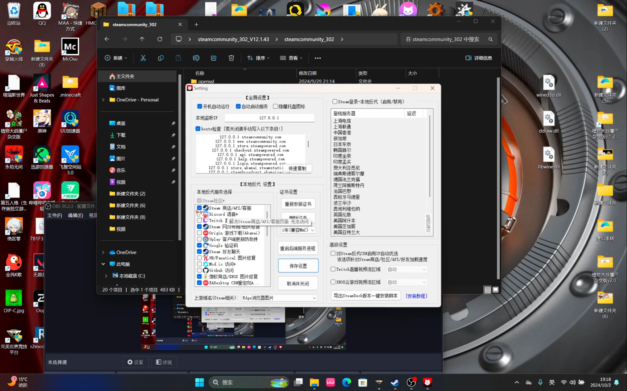The image size is (627, 391).
Task: Enable Twitch直播视频流区域 checkbox
Action: click(x=333, y=269)
